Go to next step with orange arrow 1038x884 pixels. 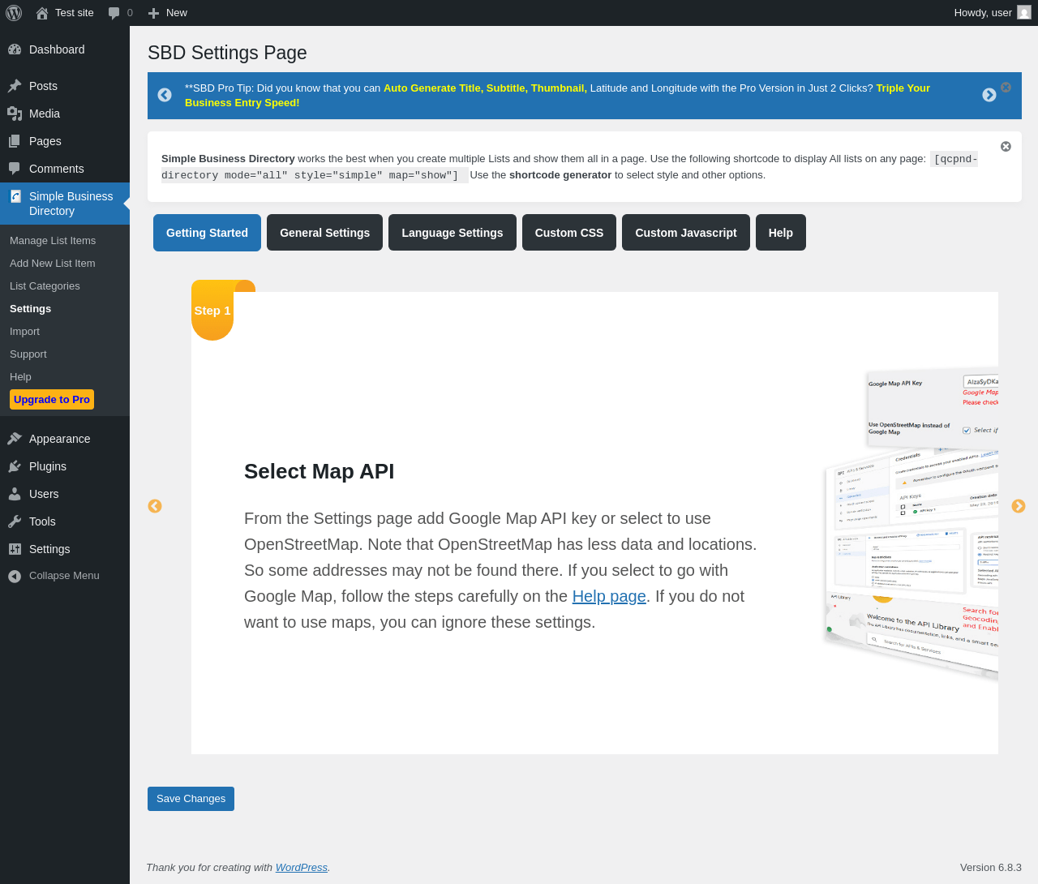pyautogui.click(x=1019, y=506)
